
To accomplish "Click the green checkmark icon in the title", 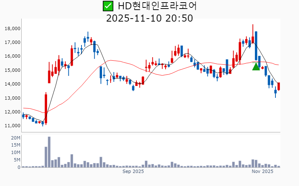I will [x=108, y=6].
